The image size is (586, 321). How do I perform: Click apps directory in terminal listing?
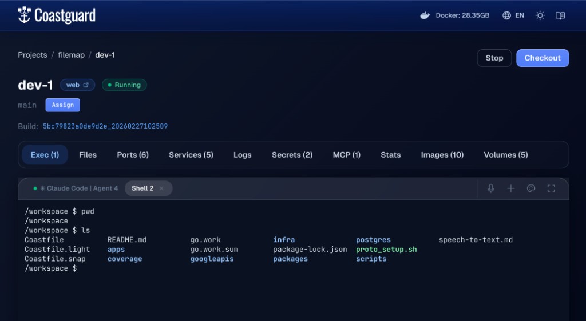coord(116,250)
